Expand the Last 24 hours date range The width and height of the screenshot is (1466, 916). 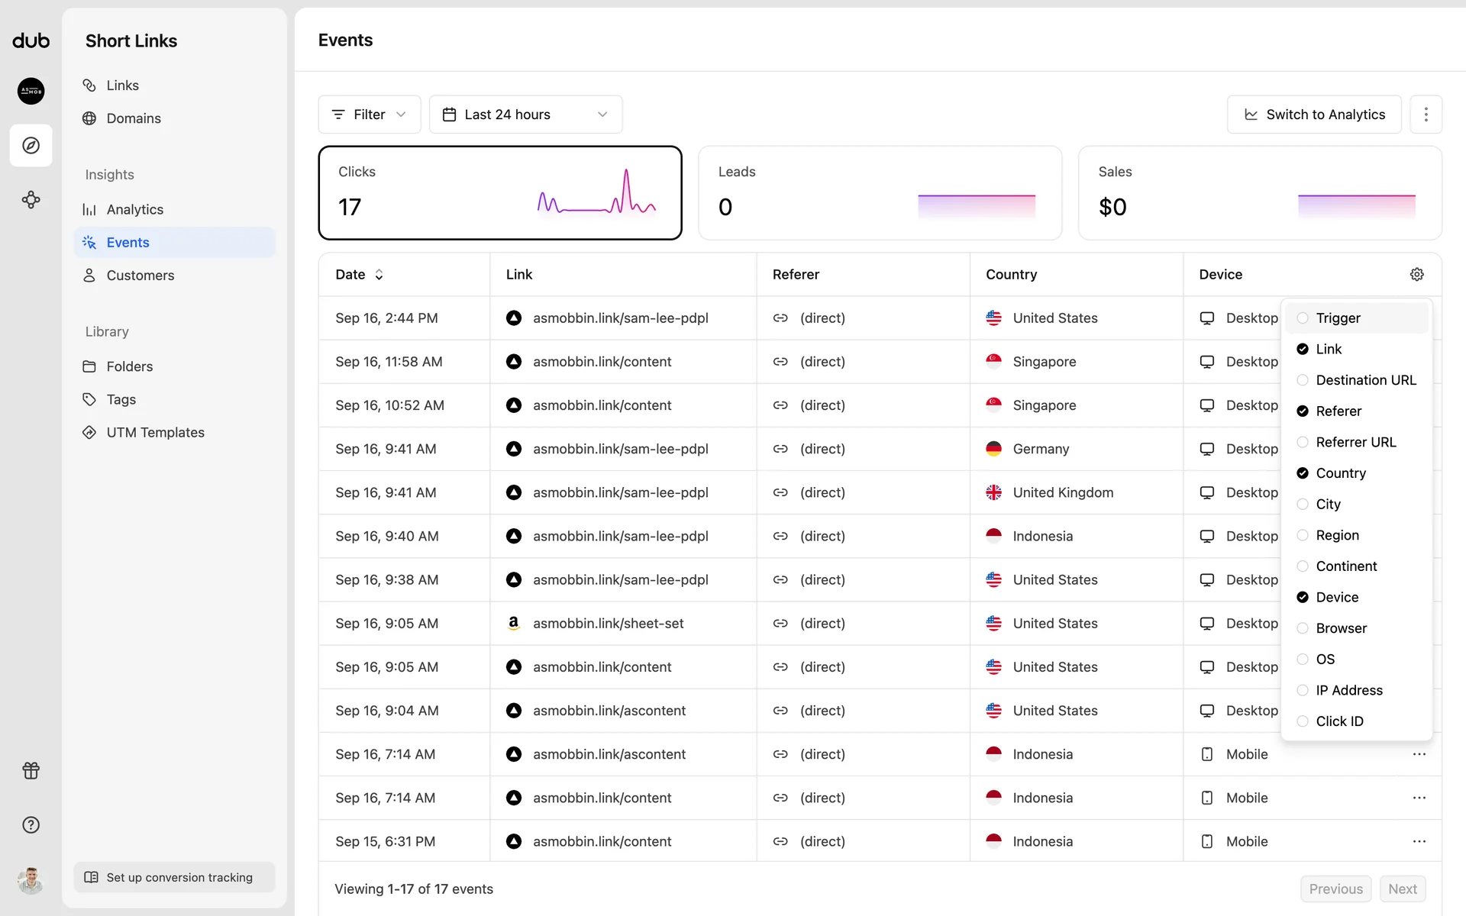[525, 114]
